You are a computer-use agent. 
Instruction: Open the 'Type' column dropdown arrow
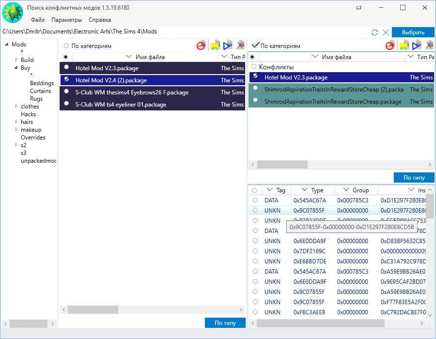click(x=304, y=190)
